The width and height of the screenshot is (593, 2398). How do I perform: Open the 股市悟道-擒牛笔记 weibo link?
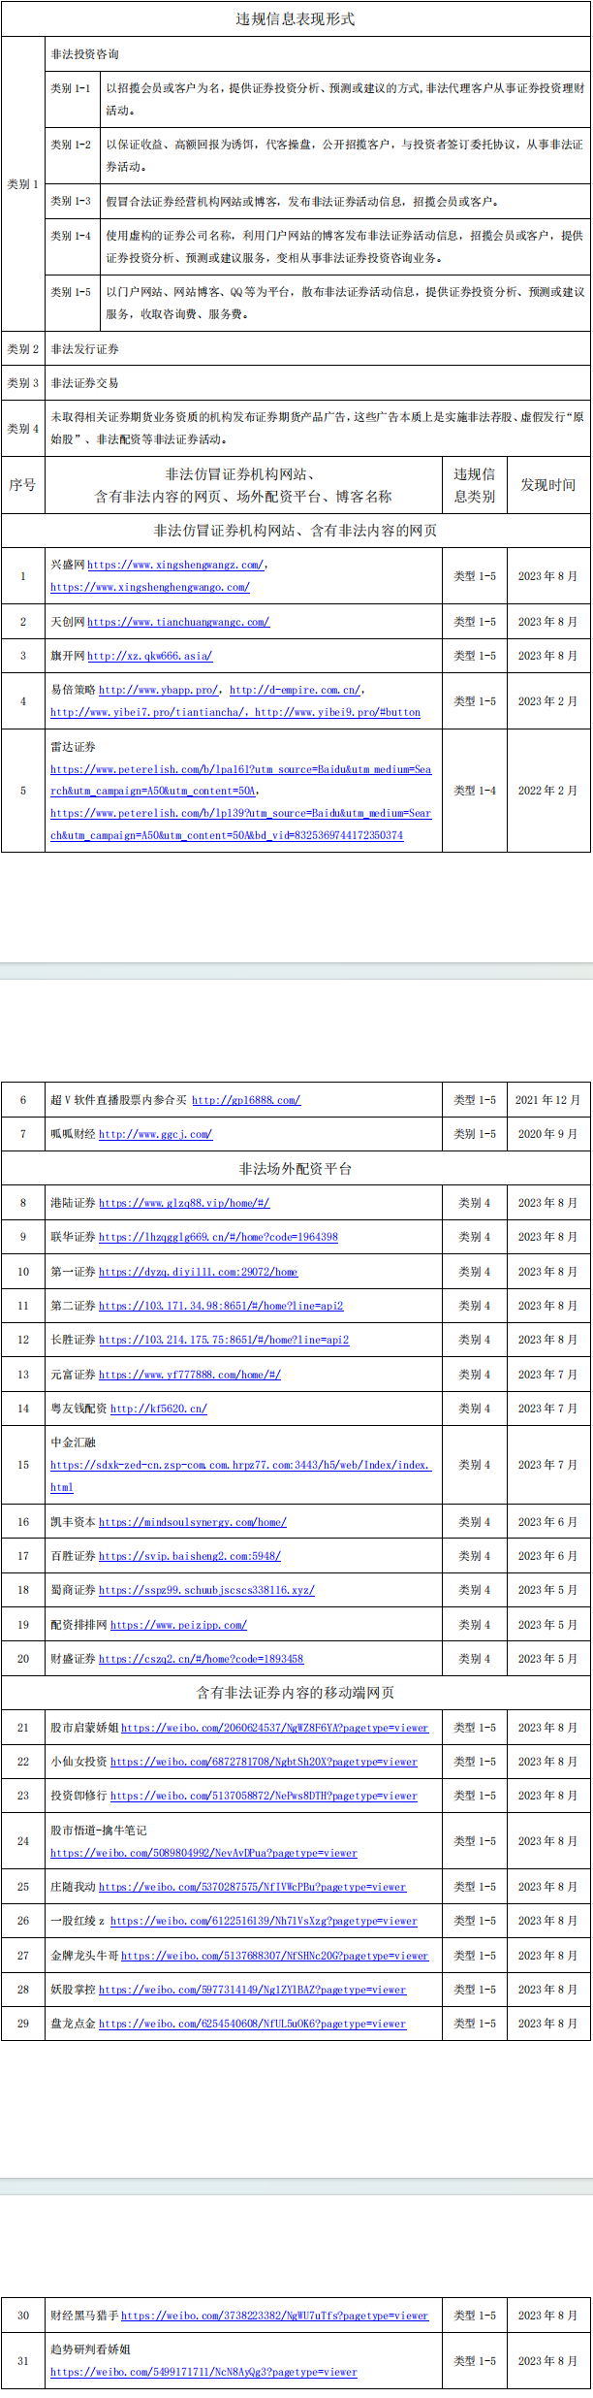(203, 1853)
